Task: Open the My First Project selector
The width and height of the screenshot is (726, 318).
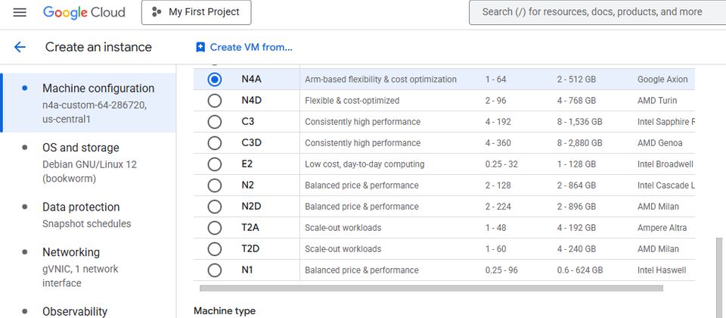Action: click(196, 12)
